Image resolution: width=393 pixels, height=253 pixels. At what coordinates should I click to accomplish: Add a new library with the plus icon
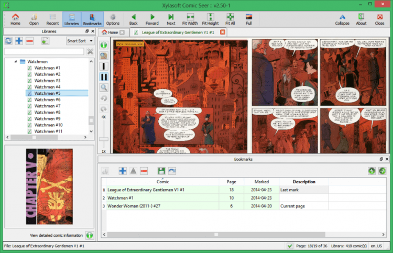19,41
